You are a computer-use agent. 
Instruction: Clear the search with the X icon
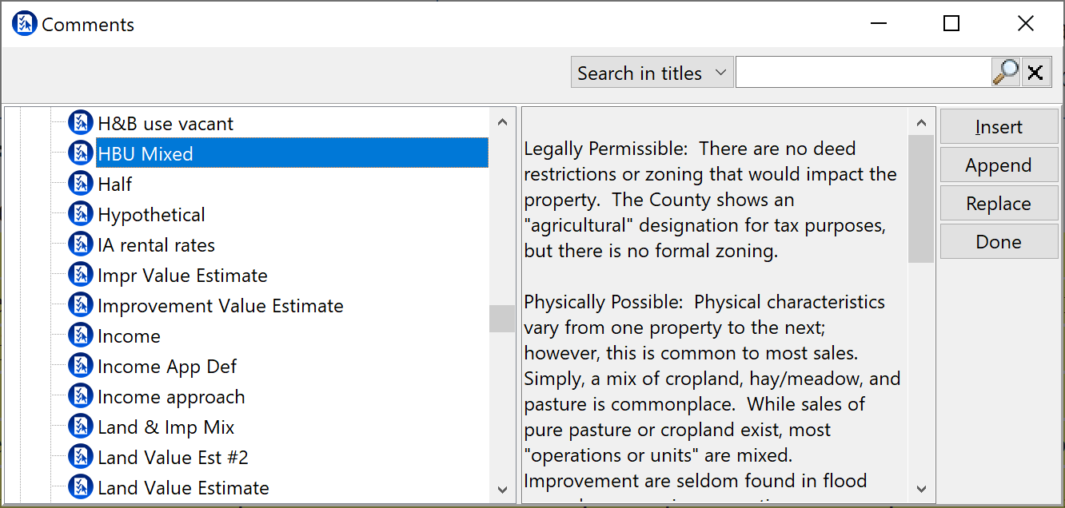pyautogui.click(x=1035, y=73)
